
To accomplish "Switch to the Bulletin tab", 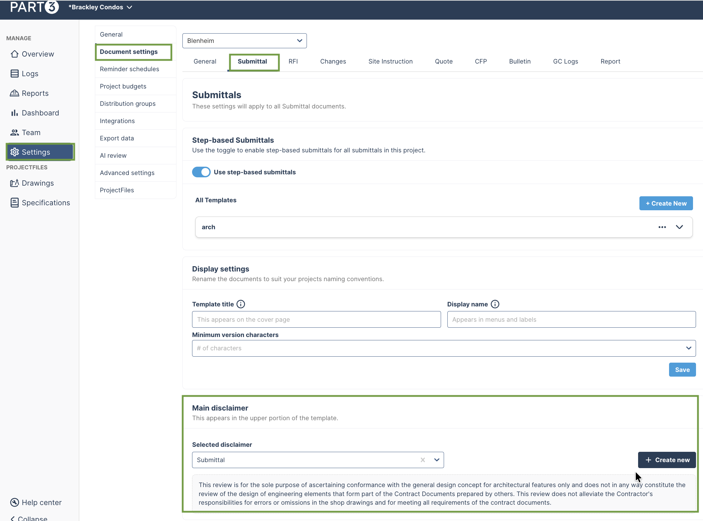I will [520, 62].
